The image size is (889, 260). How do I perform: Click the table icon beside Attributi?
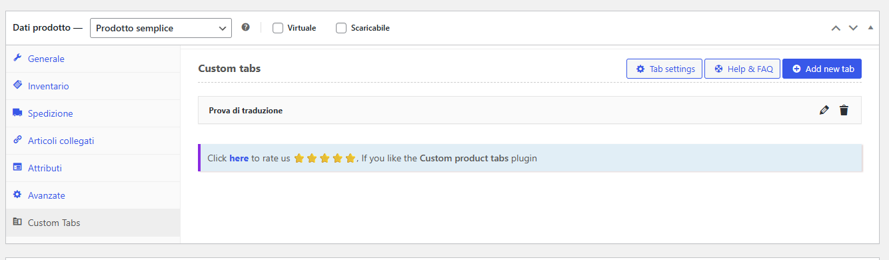(x=17, y=167)
